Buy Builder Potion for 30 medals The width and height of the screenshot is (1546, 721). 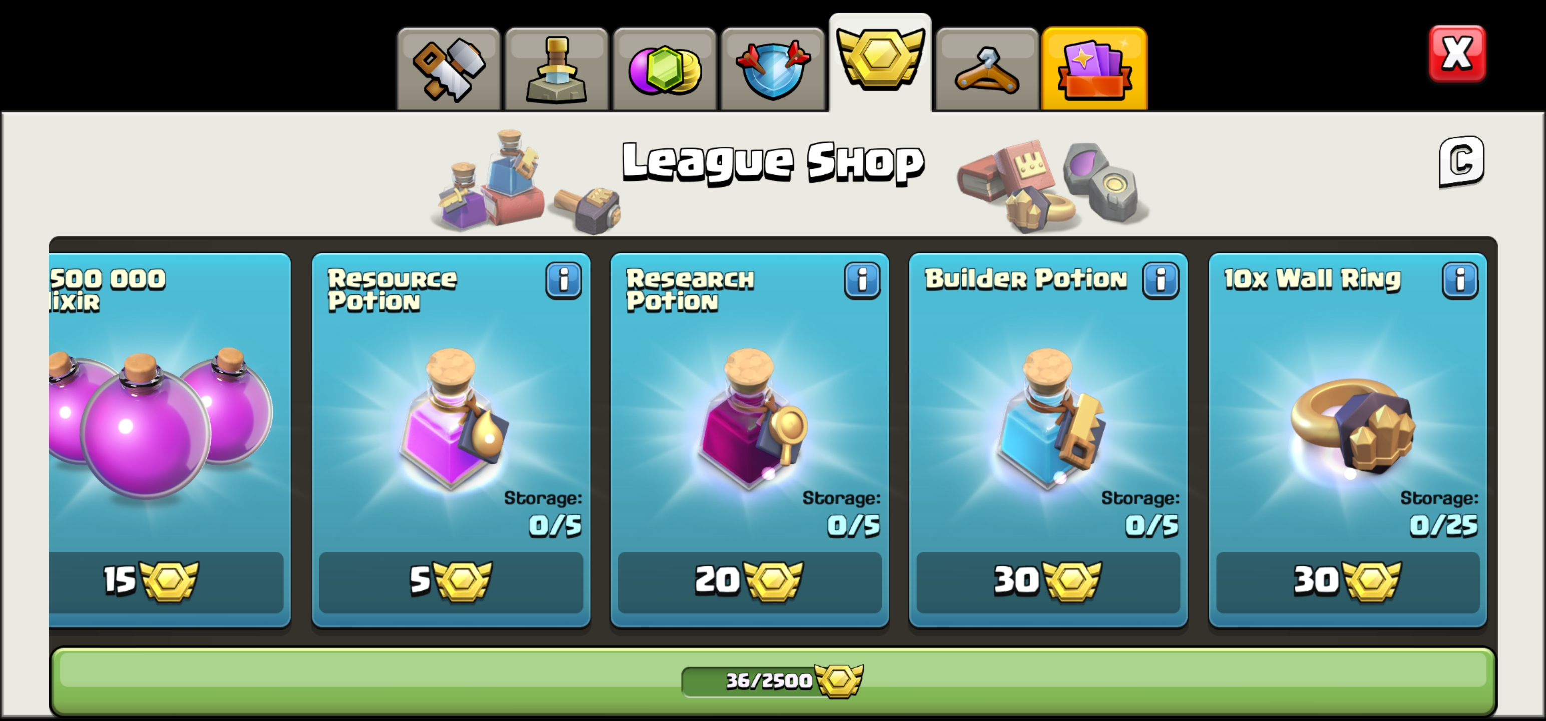click(1048, 582)
